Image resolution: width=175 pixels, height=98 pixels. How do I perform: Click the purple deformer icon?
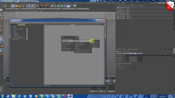coord(65,6)
